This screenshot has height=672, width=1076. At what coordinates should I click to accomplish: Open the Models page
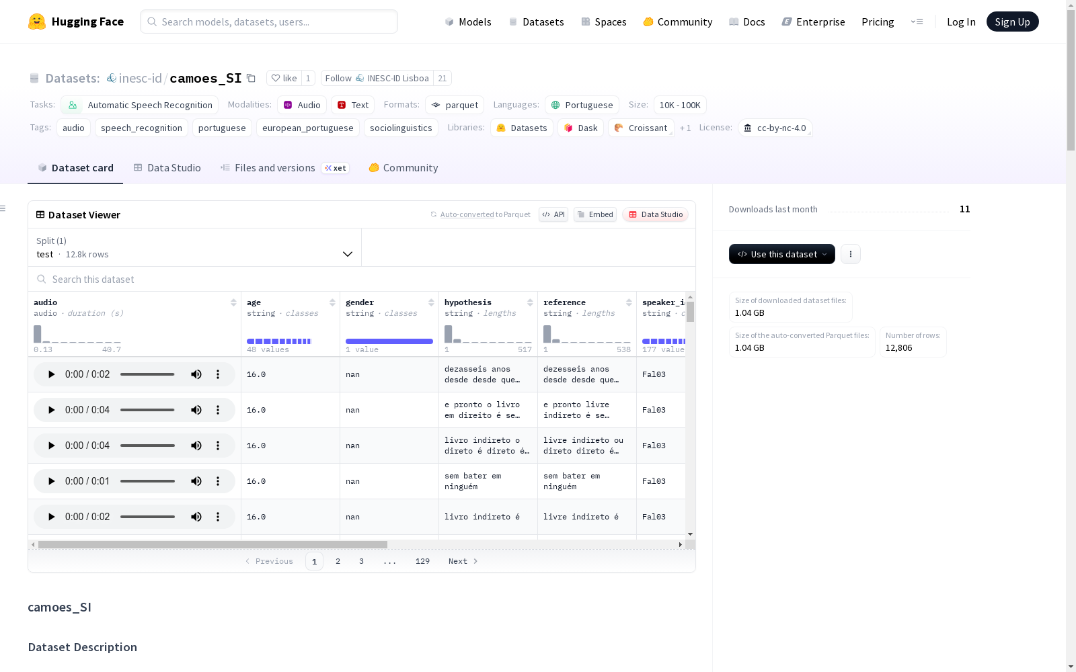[468, 22]
